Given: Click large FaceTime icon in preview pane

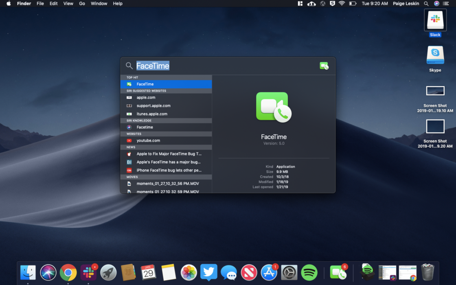Looking at the screenshot, I should pyautogui.click(x=274, y=107).
